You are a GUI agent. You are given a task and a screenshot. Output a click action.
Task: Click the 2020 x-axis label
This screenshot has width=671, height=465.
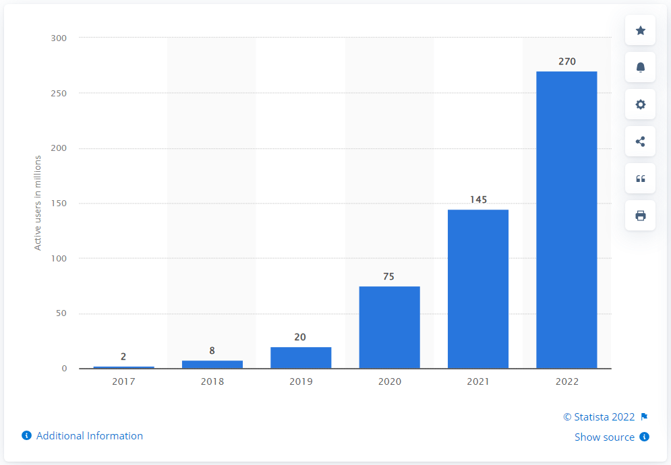pos(389,381)
